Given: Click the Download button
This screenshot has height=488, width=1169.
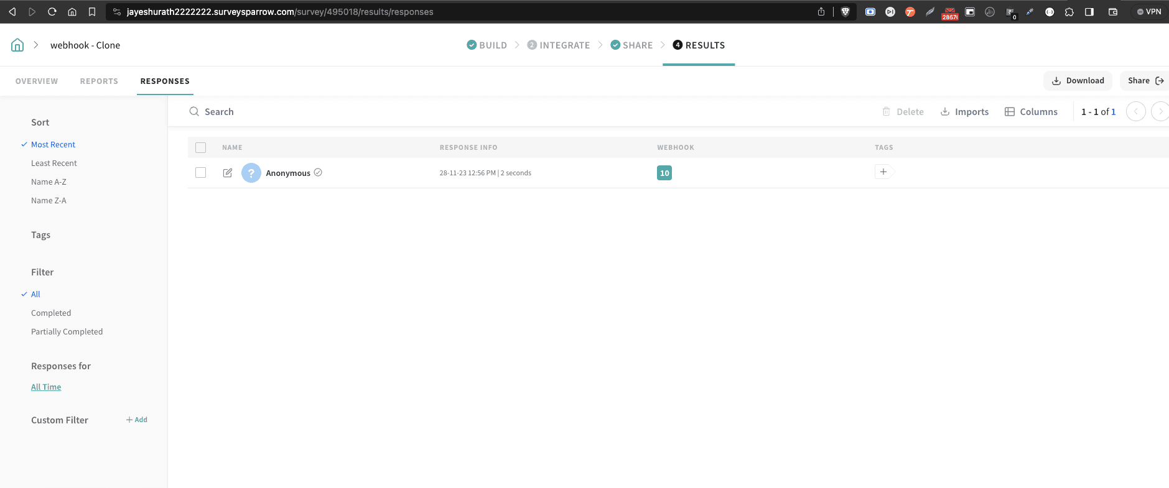Looking at the screenshot, I should tap(1078, 81).
